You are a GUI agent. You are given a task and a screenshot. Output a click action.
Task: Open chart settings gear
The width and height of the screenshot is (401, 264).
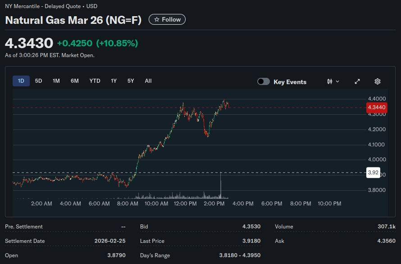point(378,81)
